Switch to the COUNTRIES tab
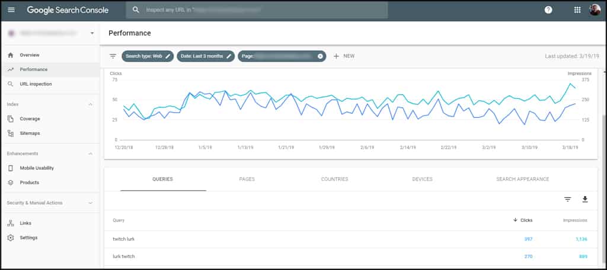The height and width of the screenshot is (270, 607). (x=334, y=179)
